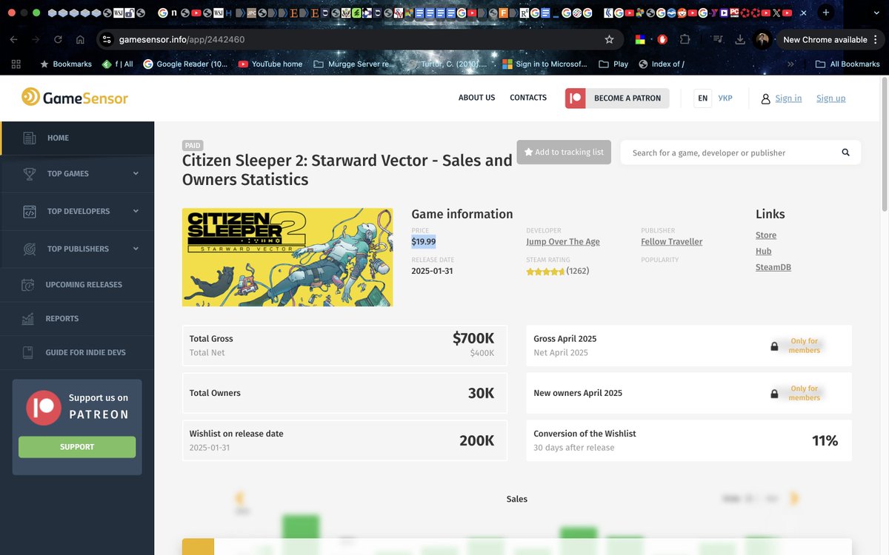
Task: Click the Home sidebar icon
Action: (x=29, y=138)
